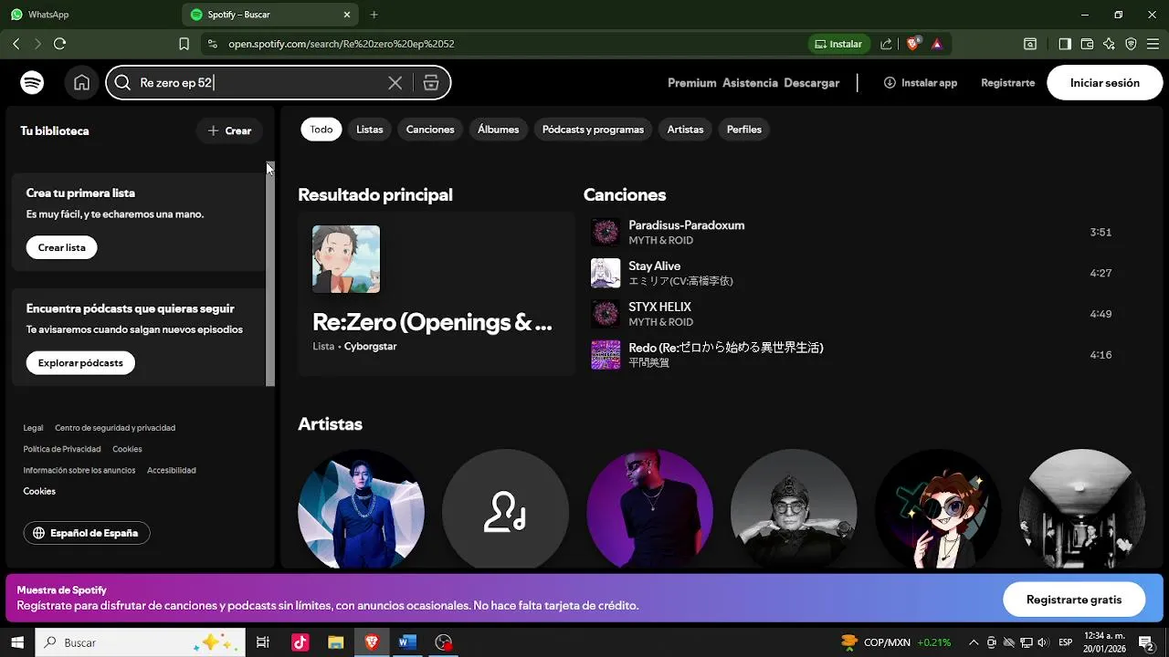The width and height of the screenshot is (1169, 657).
Task: Bookmark this page icon
Action: pyautogui.click(x=184, y=43)
